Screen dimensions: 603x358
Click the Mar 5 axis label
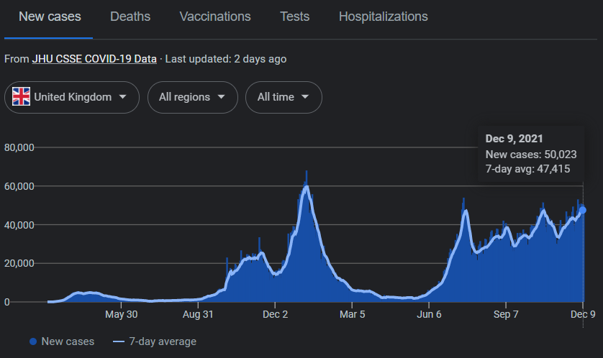click(x=353, y=314)
